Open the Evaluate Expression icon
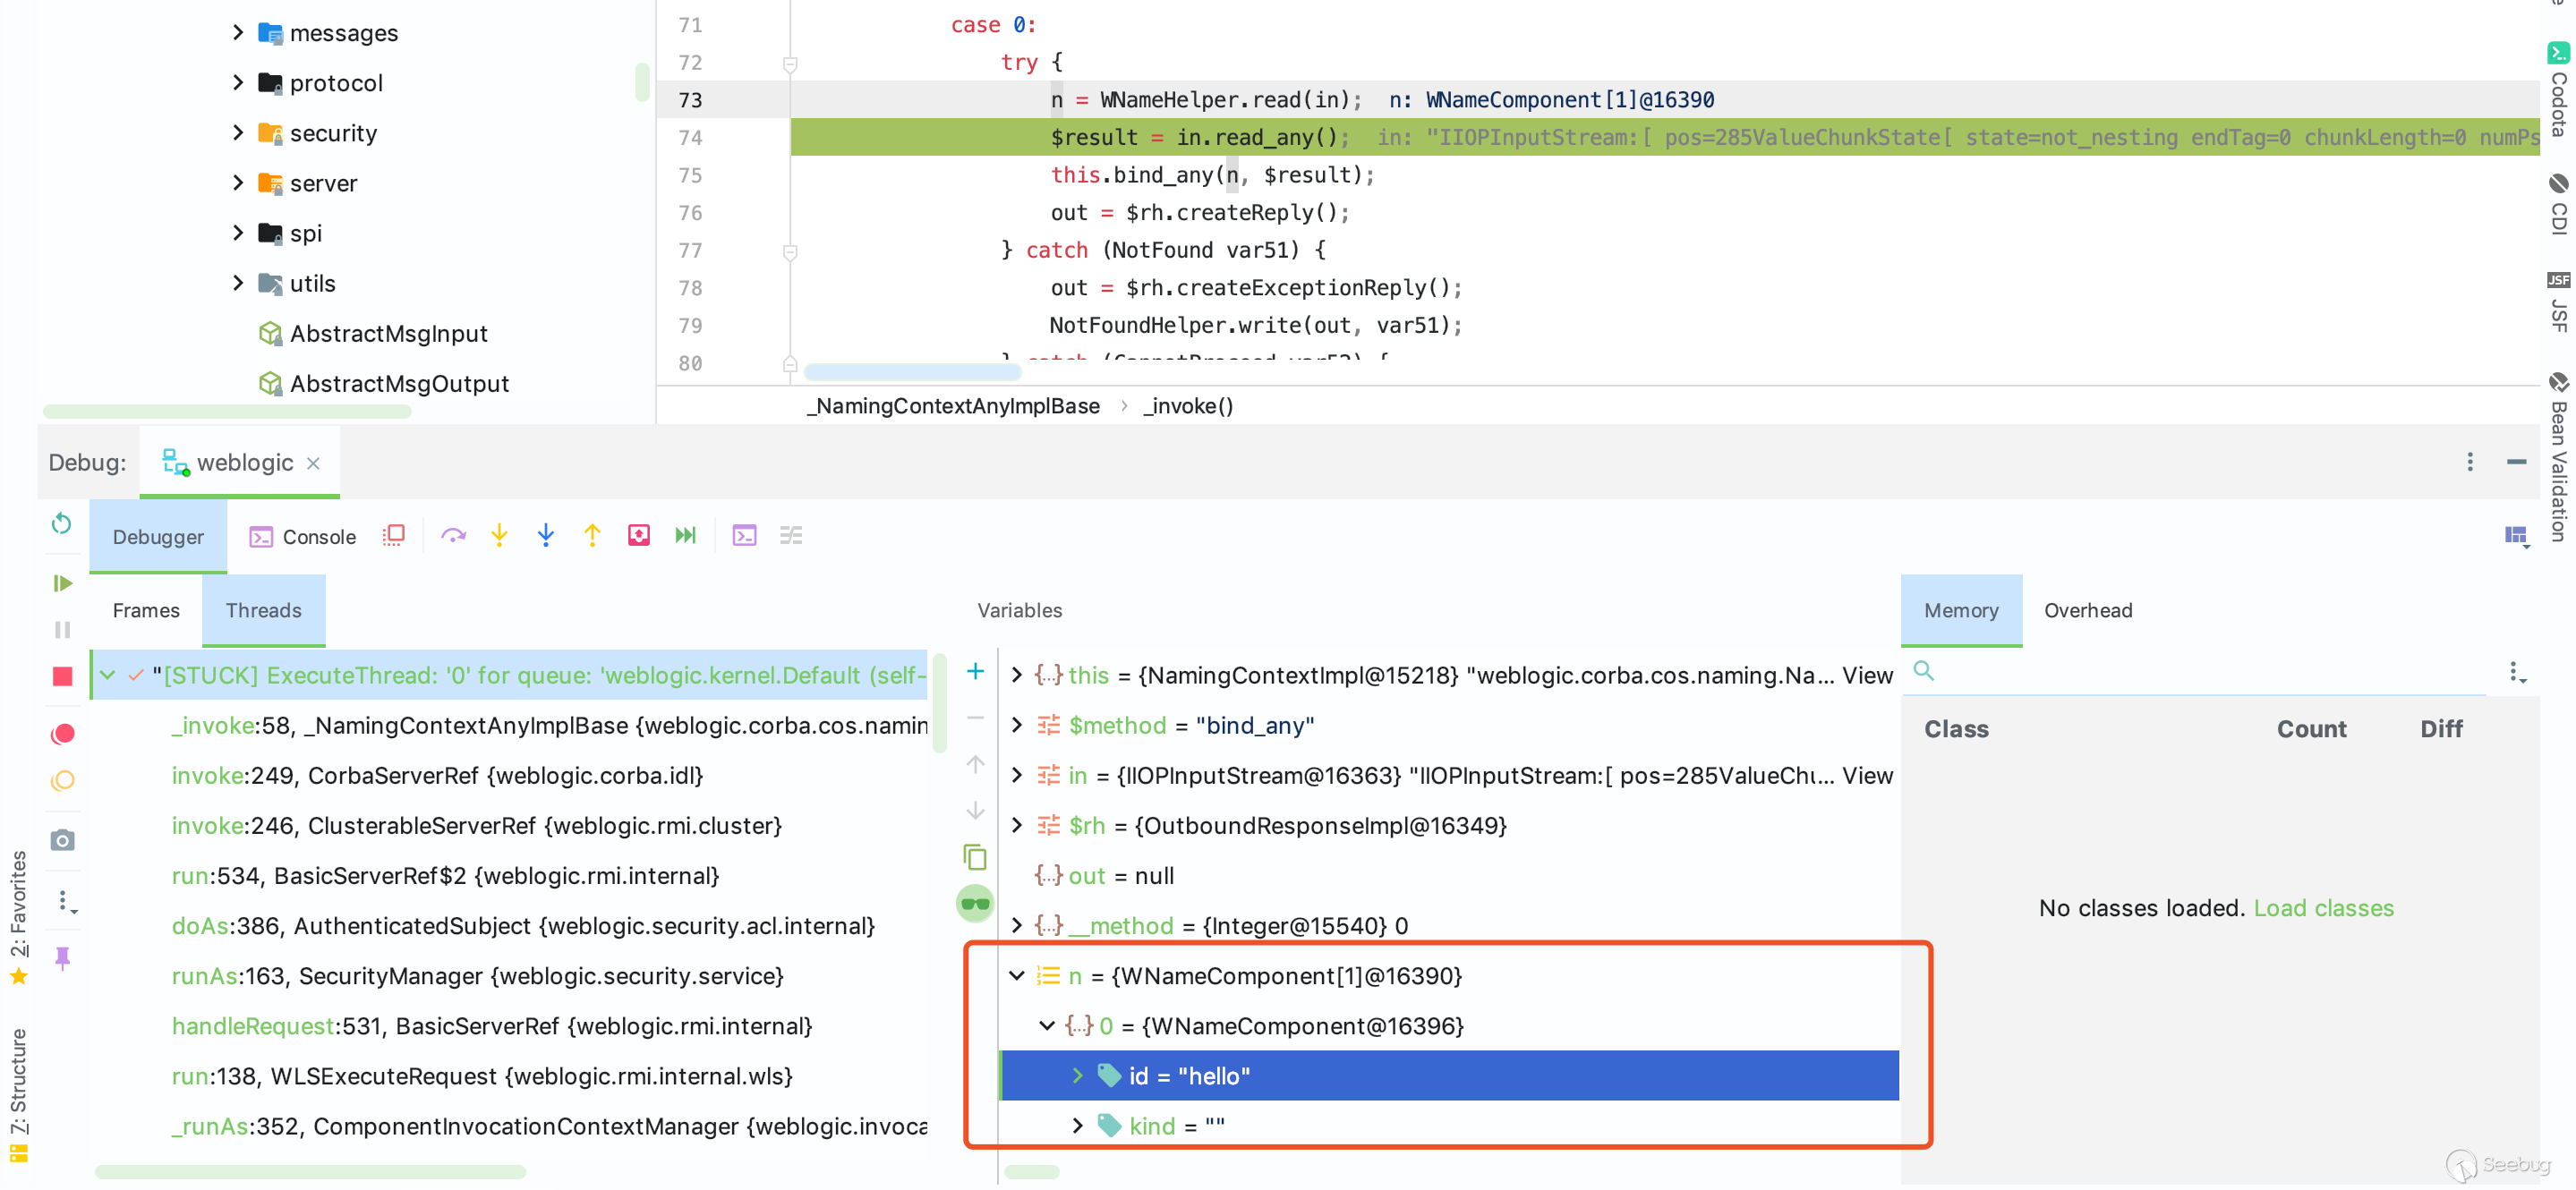 click(x=744, y=536)
